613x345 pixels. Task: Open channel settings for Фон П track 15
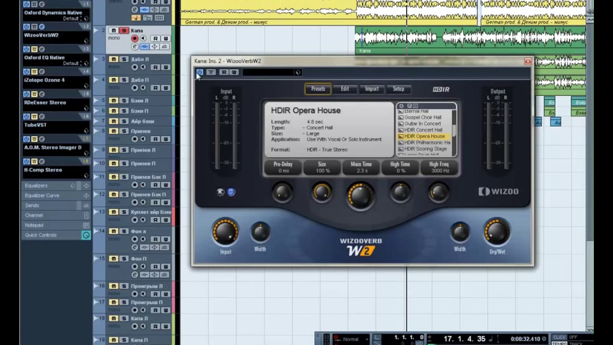click(x=135, y=275)
